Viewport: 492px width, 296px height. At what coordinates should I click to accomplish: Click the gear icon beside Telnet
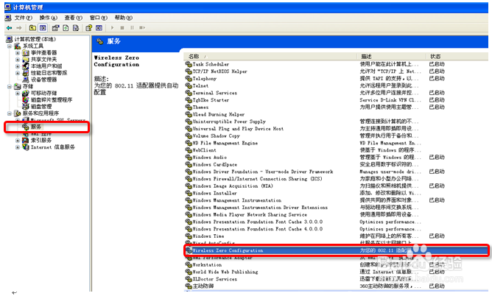click(189, 85)
